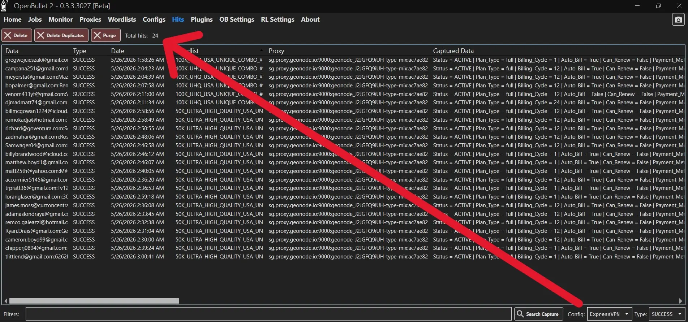
Task: Open the Monitor page
Action: (61, 19)
